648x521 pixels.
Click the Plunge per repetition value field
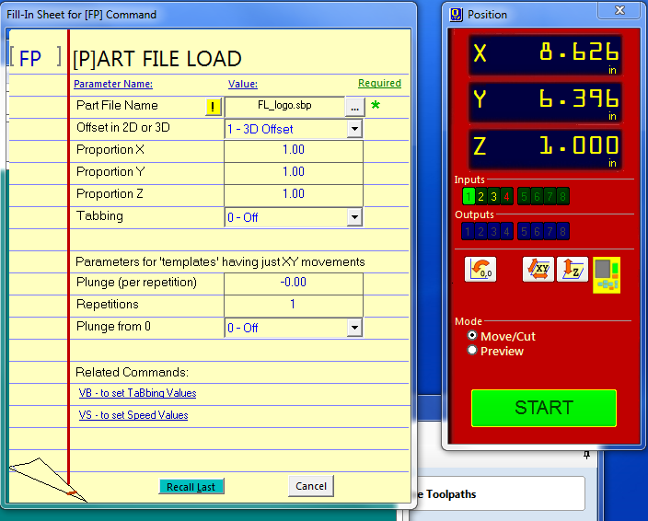[294, 284]
